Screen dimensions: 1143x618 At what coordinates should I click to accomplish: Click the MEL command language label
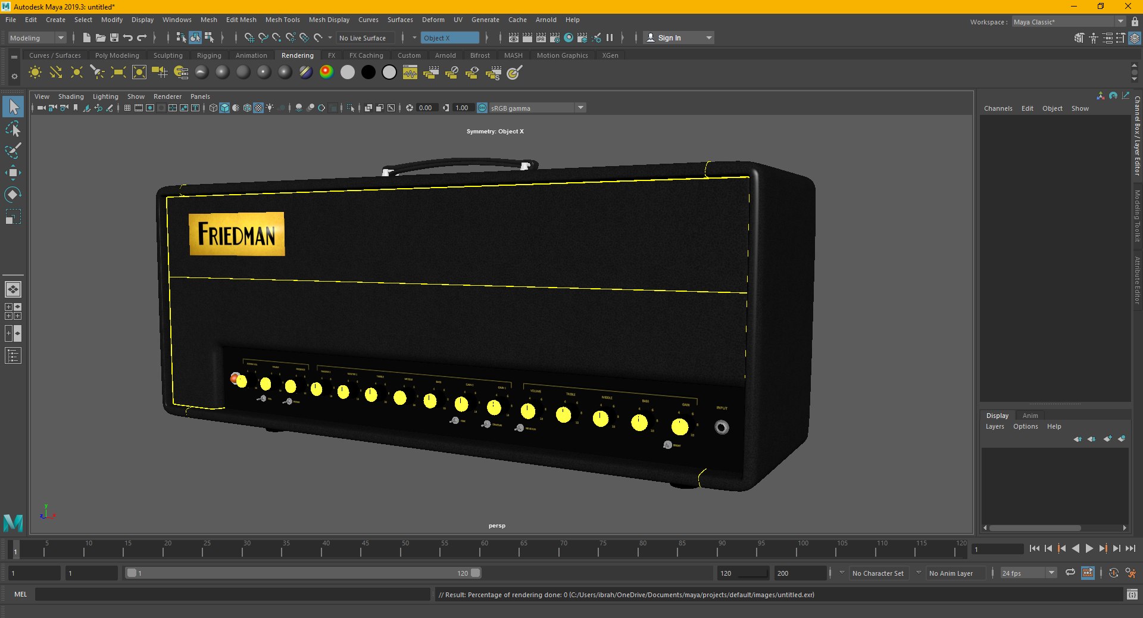(x=20, y=594)
